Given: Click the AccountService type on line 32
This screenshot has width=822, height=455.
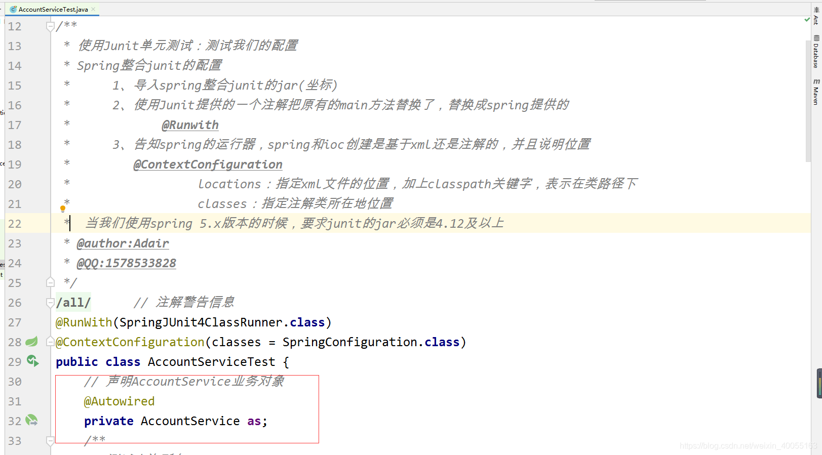Looking at the screenshot, I should click(190, 421).
